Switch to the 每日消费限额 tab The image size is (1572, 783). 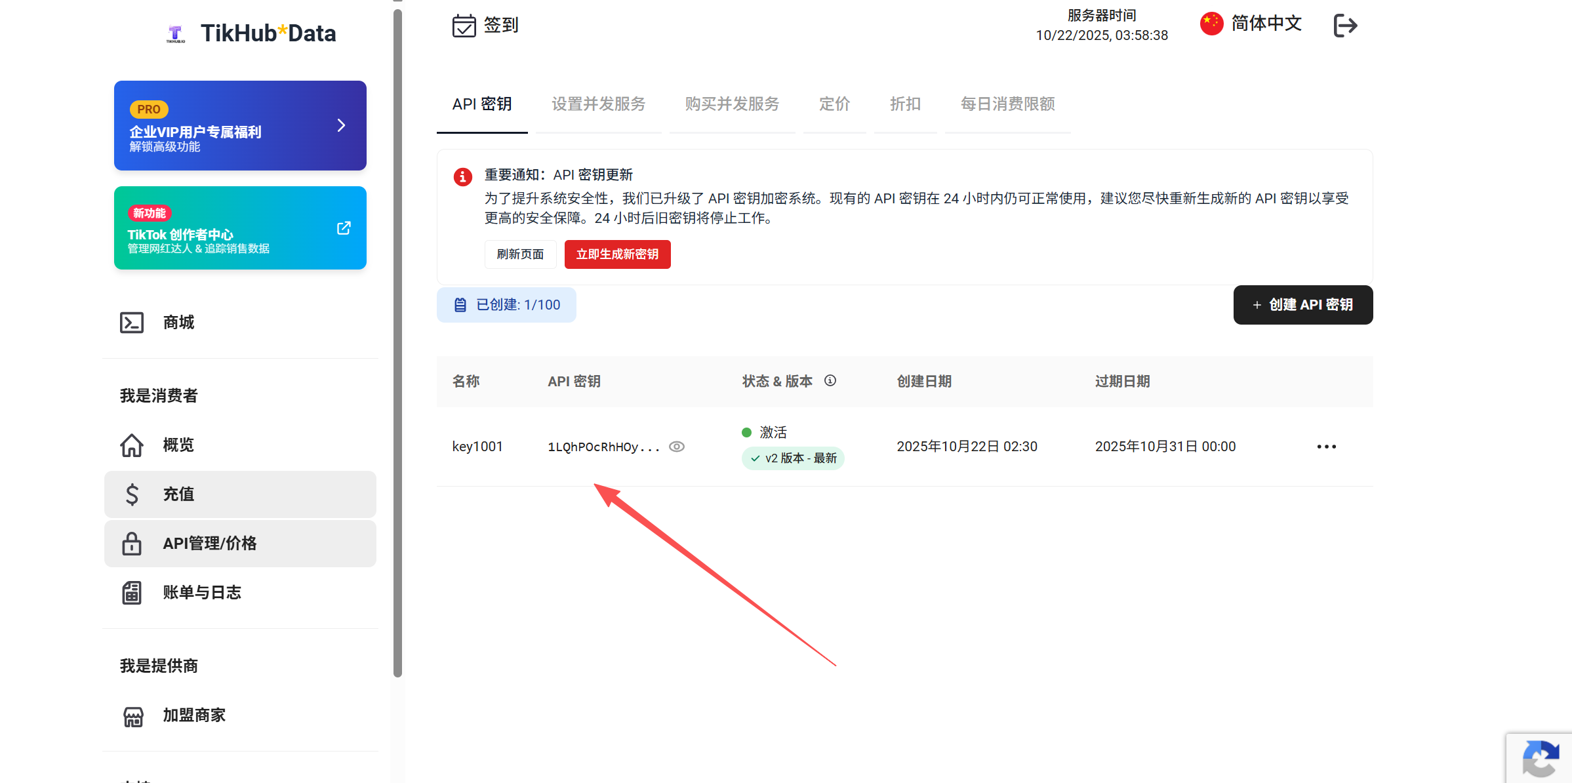1007,104
